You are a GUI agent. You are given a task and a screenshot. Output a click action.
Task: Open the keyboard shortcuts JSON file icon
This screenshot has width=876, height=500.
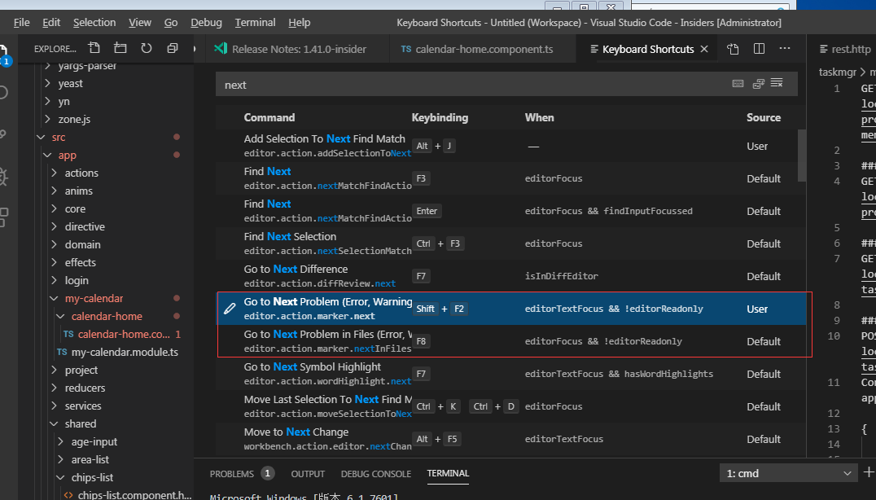click(x=733, y=49)
